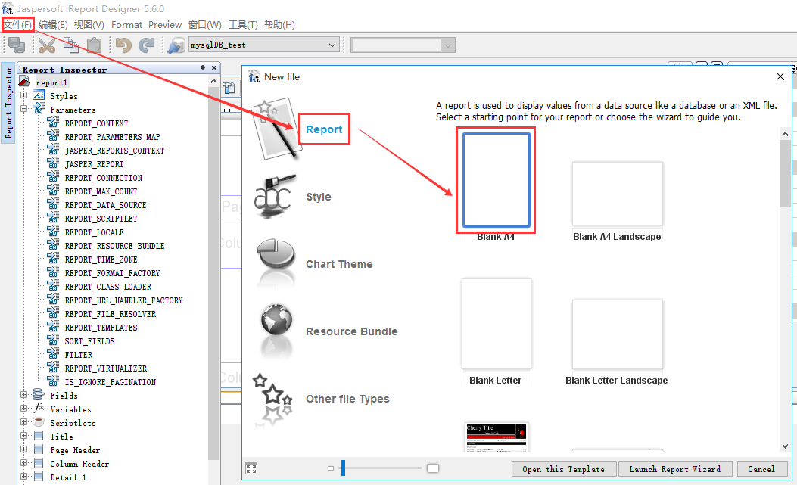Click the Save All toolbar icon
Image resolution: width=797 pixels, height=485 pixels.
(x=16, y=45)
